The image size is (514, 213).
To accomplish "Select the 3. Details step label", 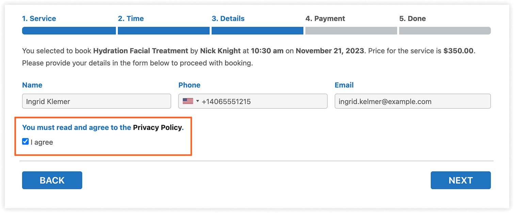I will (228, 19).
